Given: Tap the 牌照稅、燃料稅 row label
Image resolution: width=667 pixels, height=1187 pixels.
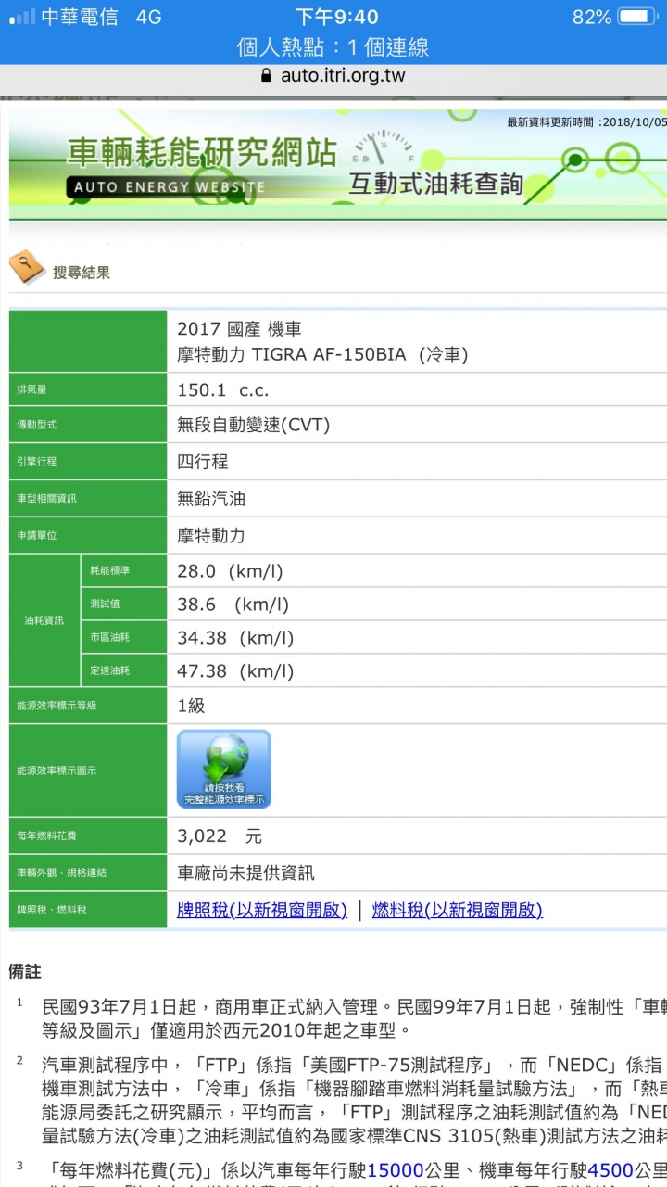Looking at the screenshot, I should 52,910.
